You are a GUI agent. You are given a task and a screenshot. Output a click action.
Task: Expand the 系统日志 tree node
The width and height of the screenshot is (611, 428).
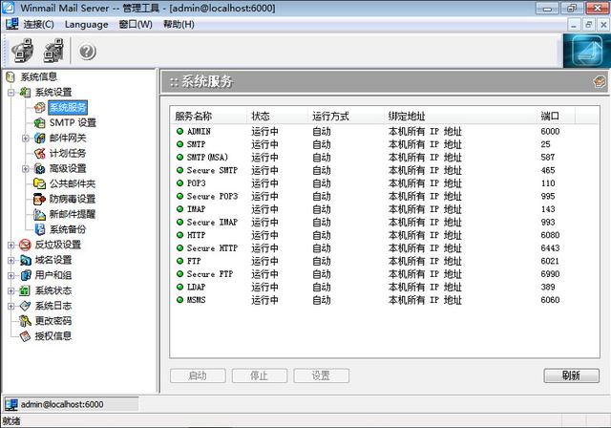click(x=11, y=306)
